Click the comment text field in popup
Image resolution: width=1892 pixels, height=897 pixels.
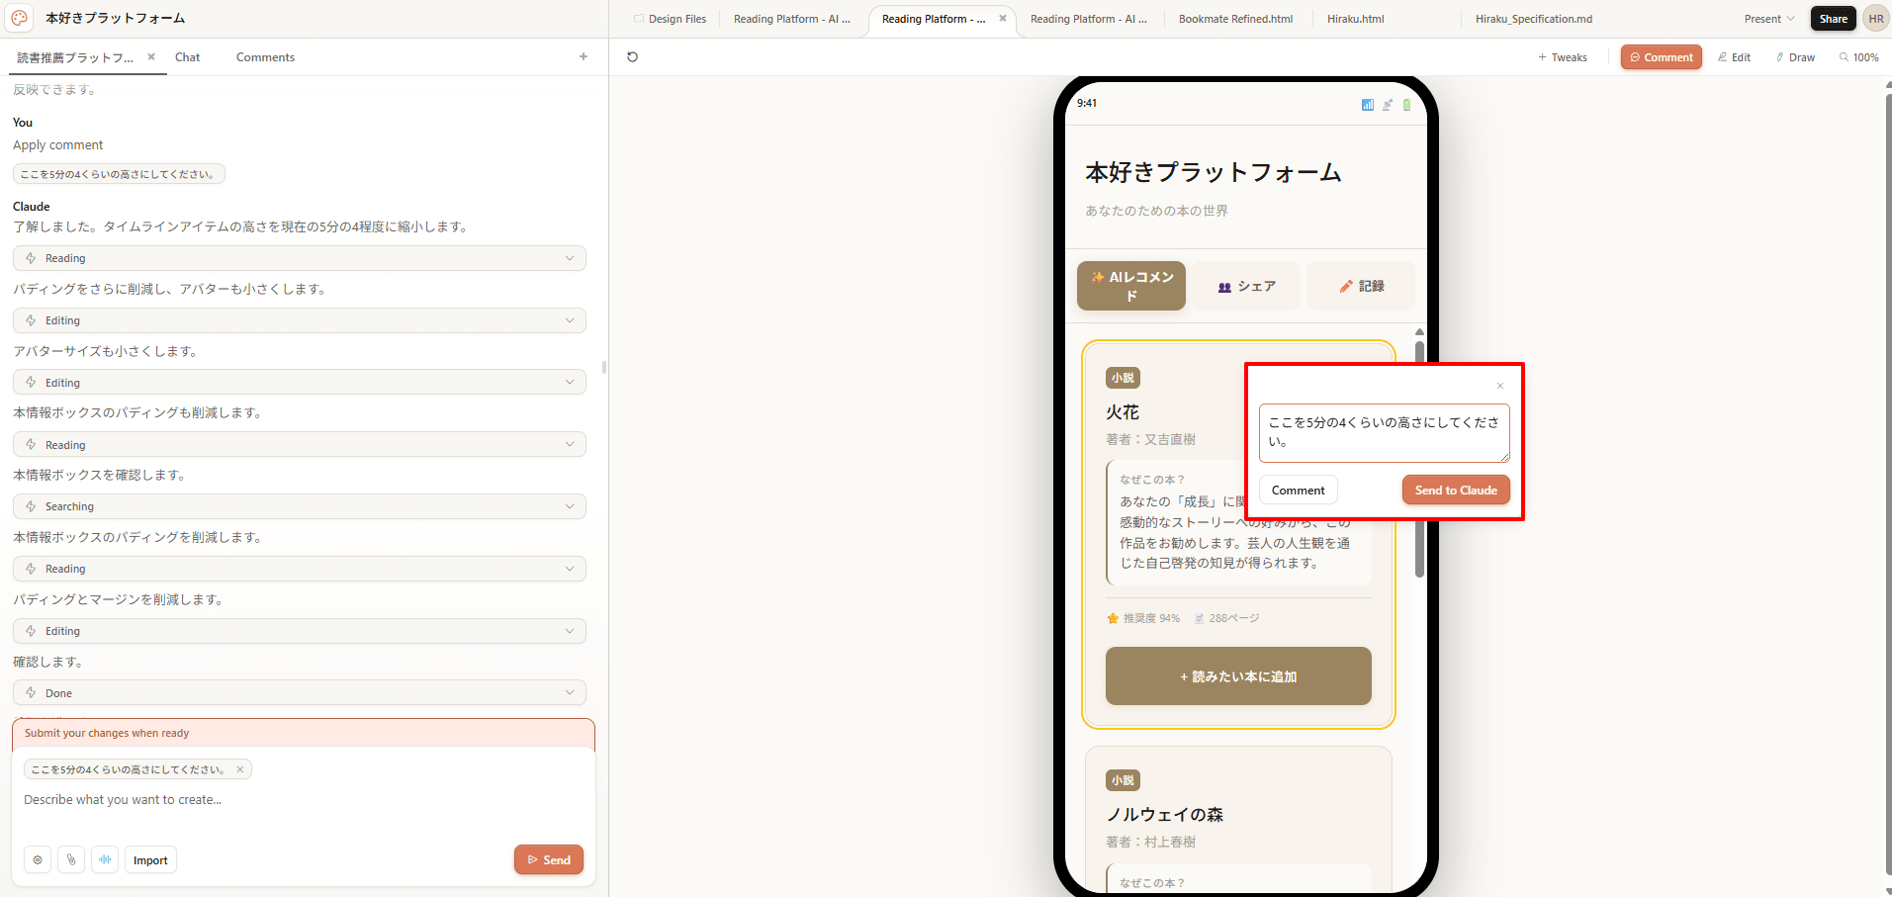(1385, 433)
